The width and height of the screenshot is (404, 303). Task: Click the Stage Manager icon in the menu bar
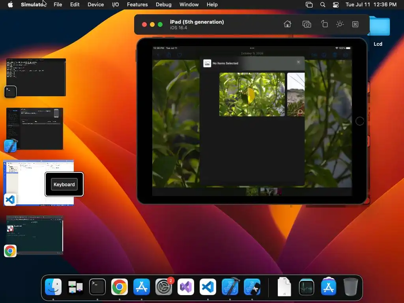coord(309,5)
